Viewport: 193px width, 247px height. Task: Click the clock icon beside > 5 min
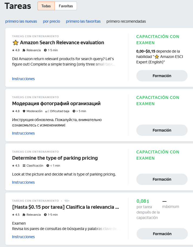point(74,111)
